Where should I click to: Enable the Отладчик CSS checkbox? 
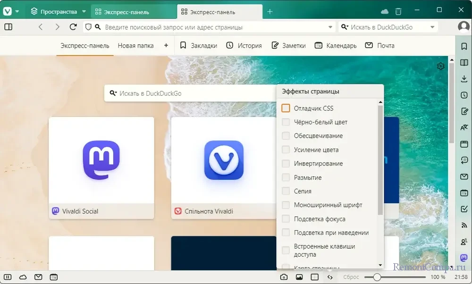pos(286,108)
